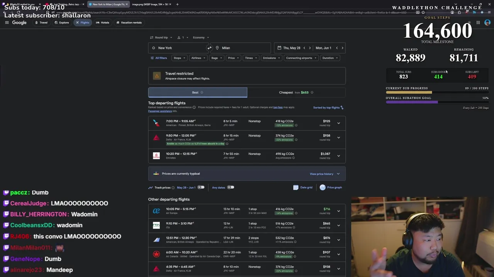The width and height of the screenshot is (494, 277).
Task: Click the ITA airline logo
Action: click(156, 225)
